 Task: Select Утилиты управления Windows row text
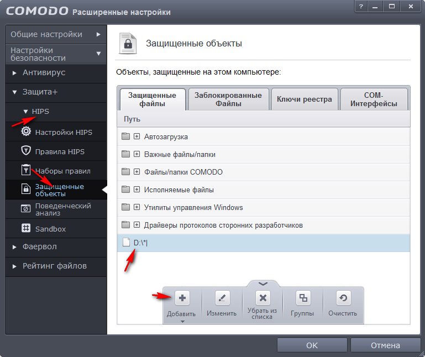193,207
